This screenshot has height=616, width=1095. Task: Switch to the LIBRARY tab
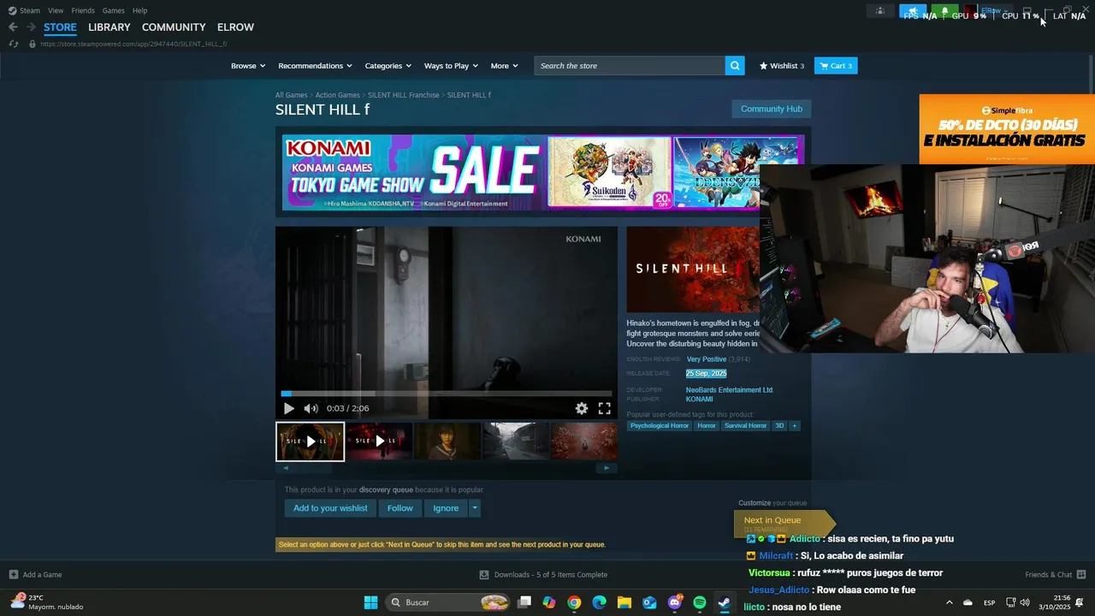(x=109, y=27)
